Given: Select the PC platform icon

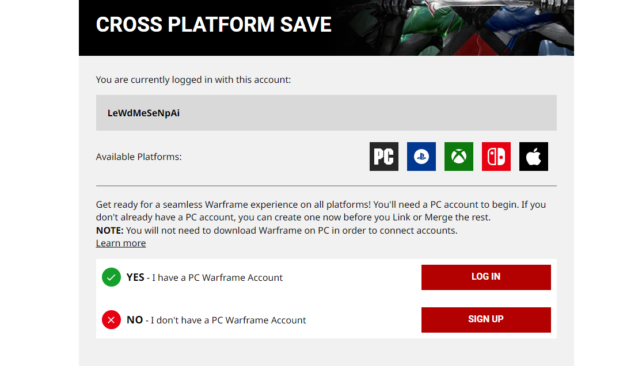Looking at the screenshot, I should tap(383, 157).
